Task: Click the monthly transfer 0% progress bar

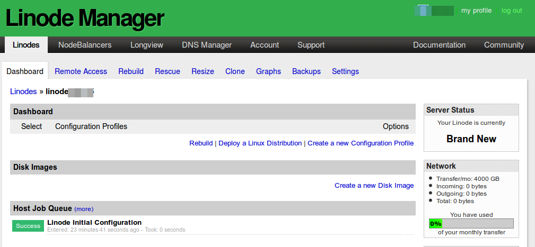Action: (x=471, y=224)
